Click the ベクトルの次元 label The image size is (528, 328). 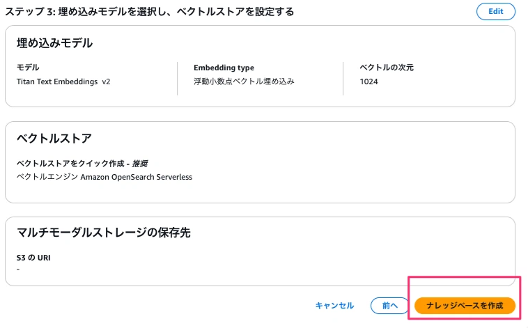point(387,68)
